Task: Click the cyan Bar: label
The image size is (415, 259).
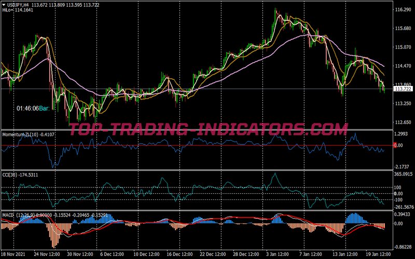Action: 44,108
